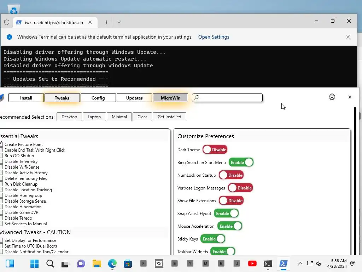Click the magnifier icon in the search box
This screenshot has width=362, height=272.
pyautogui.click(x=197, y=97)
